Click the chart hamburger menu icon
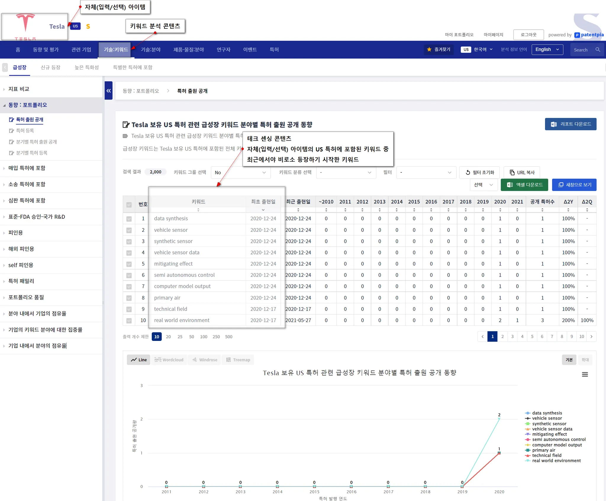The height and width of the screenshot is (501, 606). 585,374
